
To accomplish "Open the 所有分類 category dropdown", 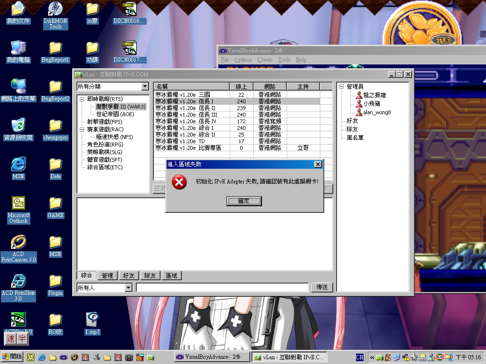I will (x=145, y=86).
